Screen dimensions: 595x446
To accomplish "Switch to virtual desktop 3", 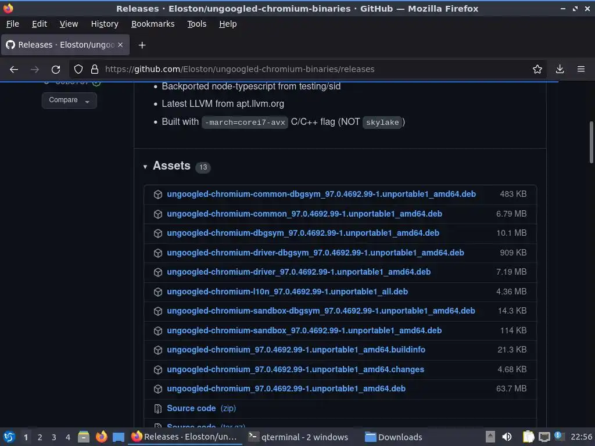I will [x=54, y=437].
